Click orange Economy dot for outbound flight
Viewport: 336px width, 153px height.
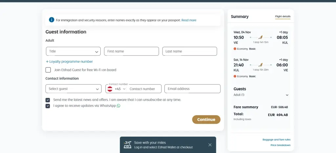pos(235,49)
